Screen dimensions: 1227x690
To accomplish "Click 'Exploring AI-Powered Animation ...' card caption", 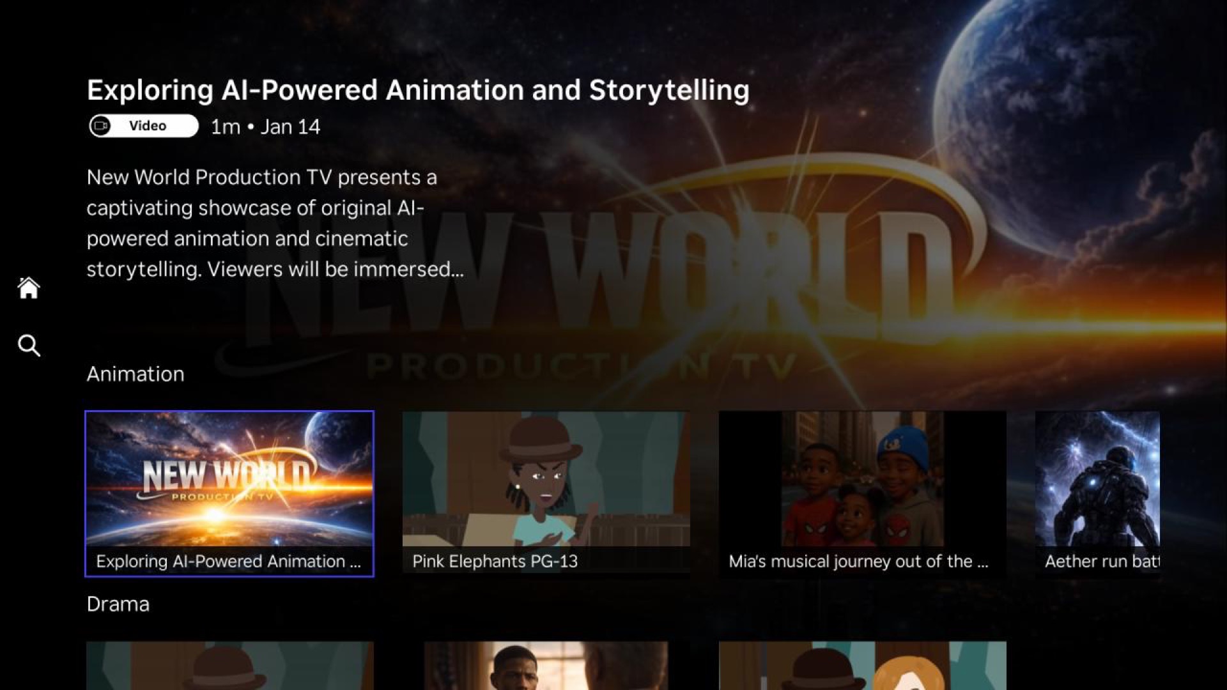I will [229, 561].
